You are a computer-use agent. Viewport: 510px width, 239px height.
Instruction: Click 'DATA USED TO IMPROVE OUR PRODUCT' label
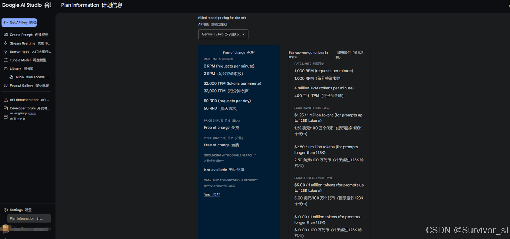click(231, 180)
